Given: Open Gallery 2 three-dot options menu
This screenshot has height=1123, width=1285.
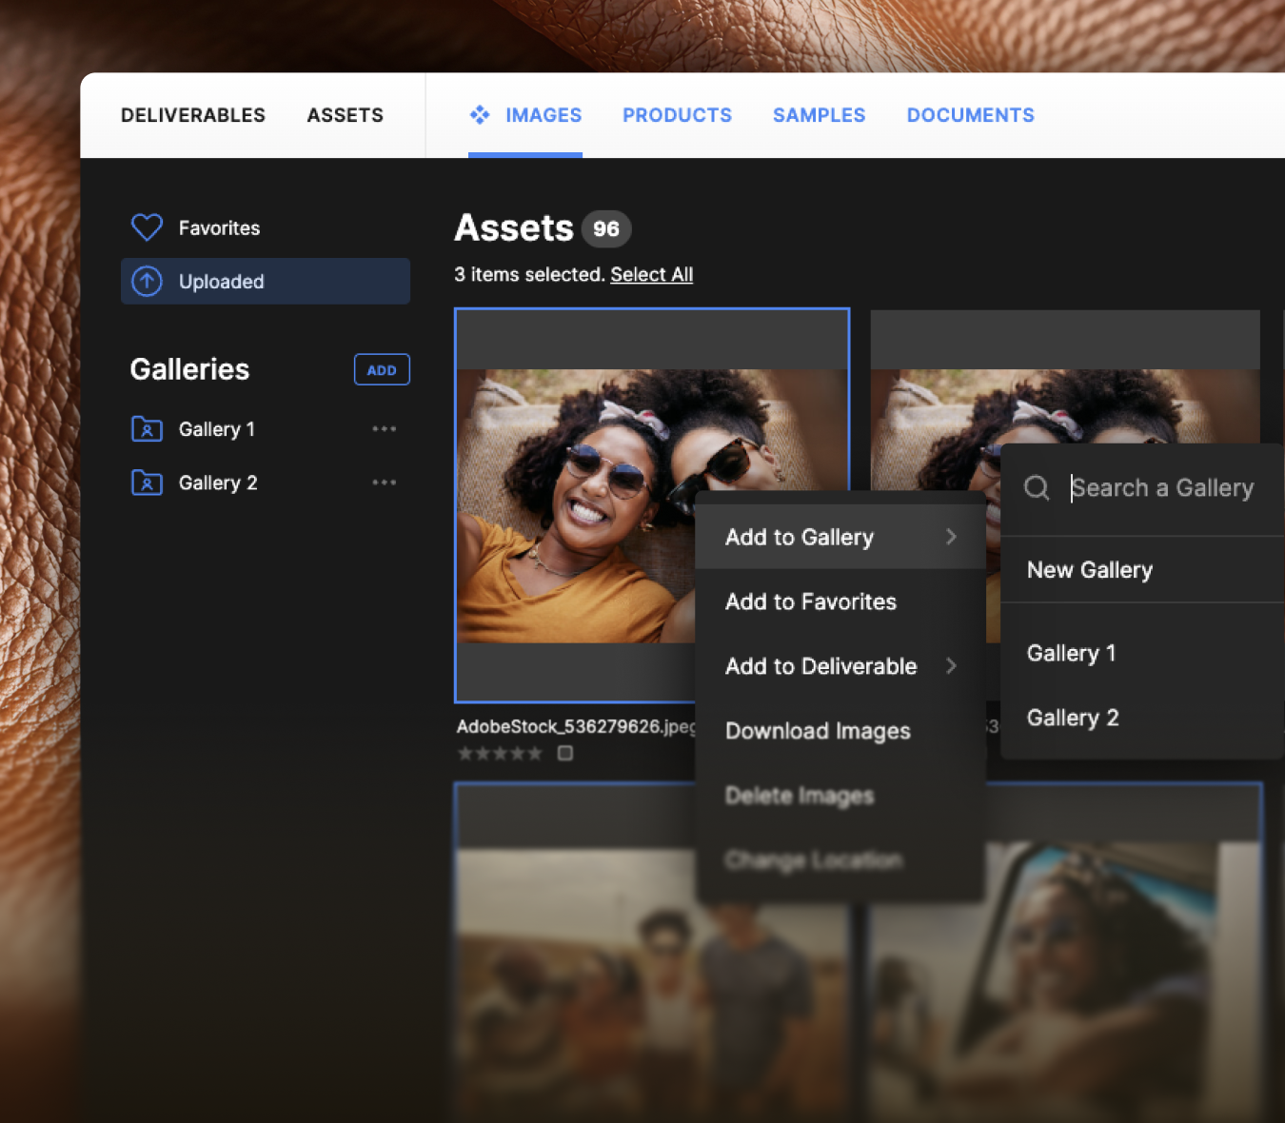Looking at the screenshot, I should (384, 483).
